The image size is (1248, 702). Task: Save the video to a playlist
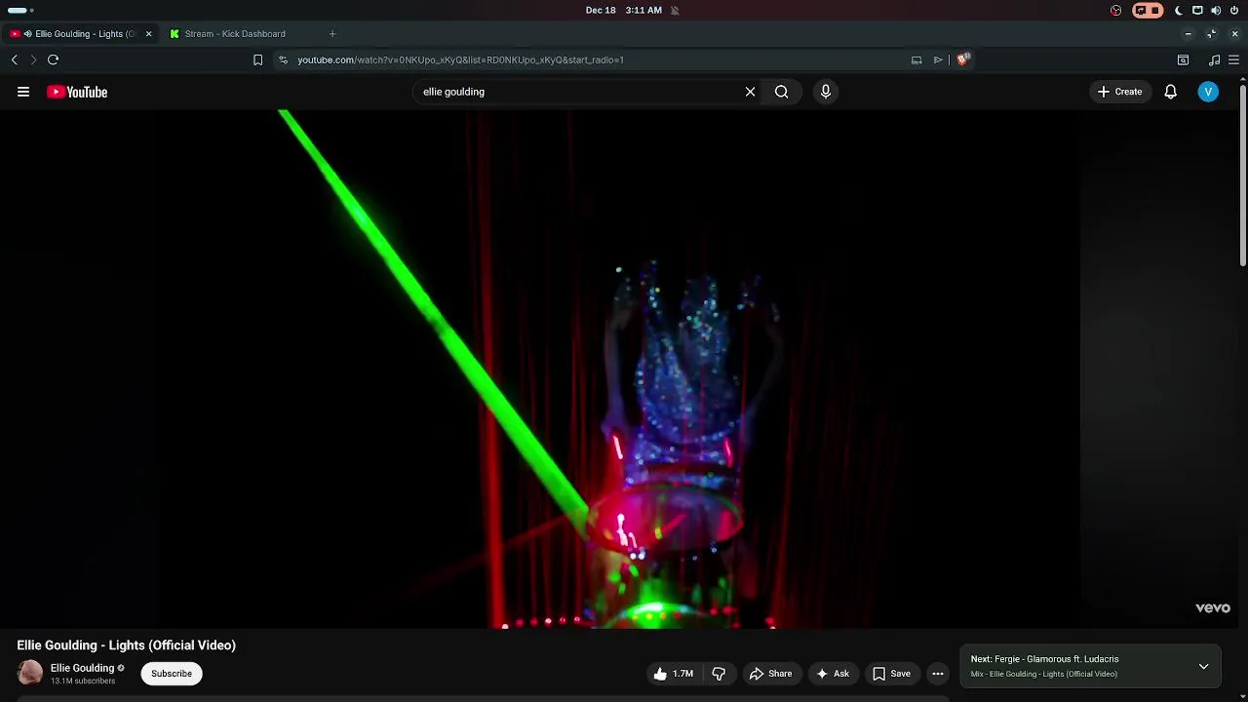click(891, 674)
